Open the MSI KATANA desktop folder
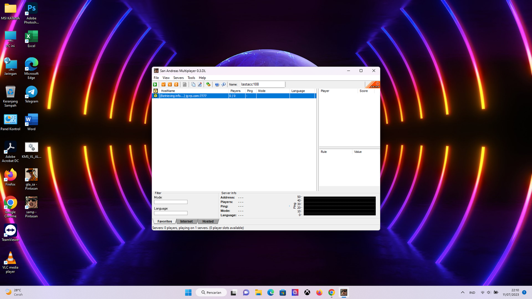The width and height of the screenshot is (532, 299). (10, 12)
